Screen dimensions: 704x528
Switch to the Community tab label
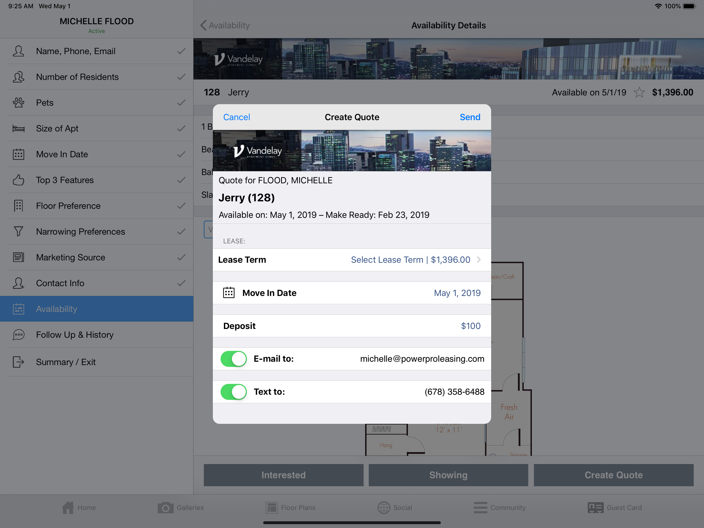[x=508, y=508]
